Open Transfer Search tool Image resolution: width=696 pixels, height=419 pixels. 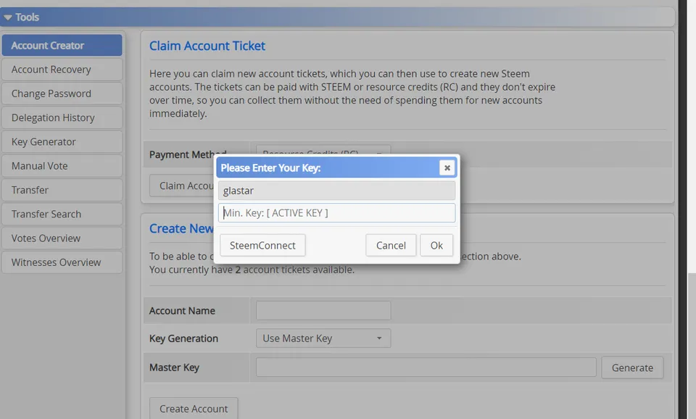pos(62,214)
